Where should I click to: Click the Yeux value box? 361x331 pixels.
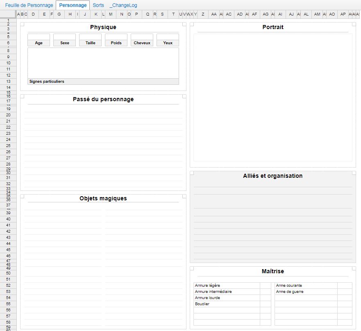point(168,37)
